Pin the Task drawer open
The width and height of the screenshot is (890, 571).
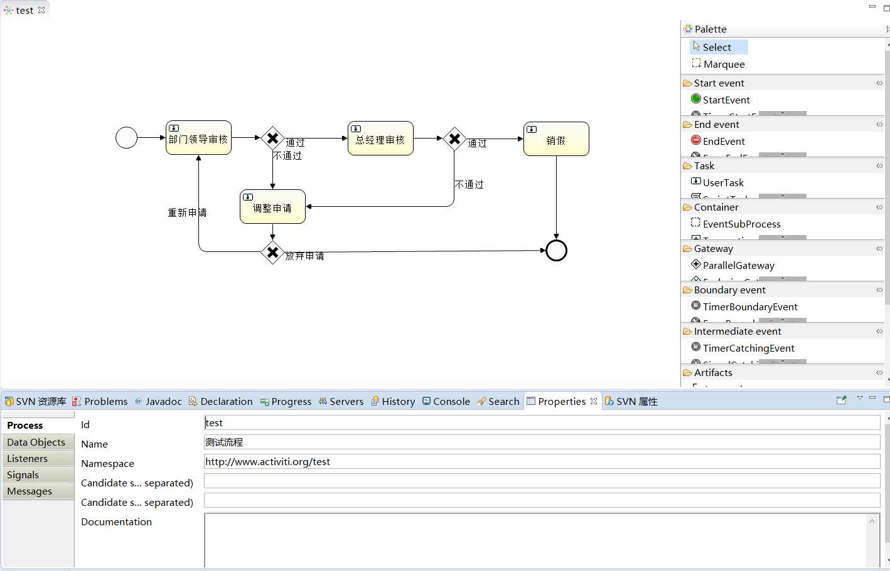tap(879, 165)
